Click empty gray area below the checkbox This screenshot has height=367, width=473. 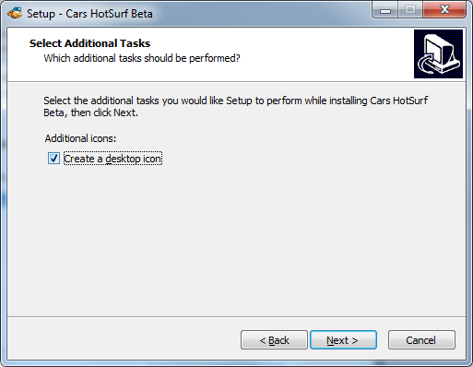(236, 240)
